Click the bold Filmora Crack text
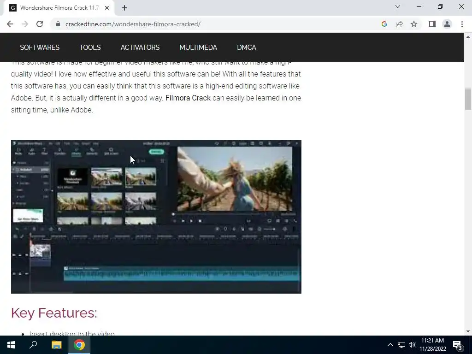The width and height of the screenshot is (472, 354). click(188, 98)
